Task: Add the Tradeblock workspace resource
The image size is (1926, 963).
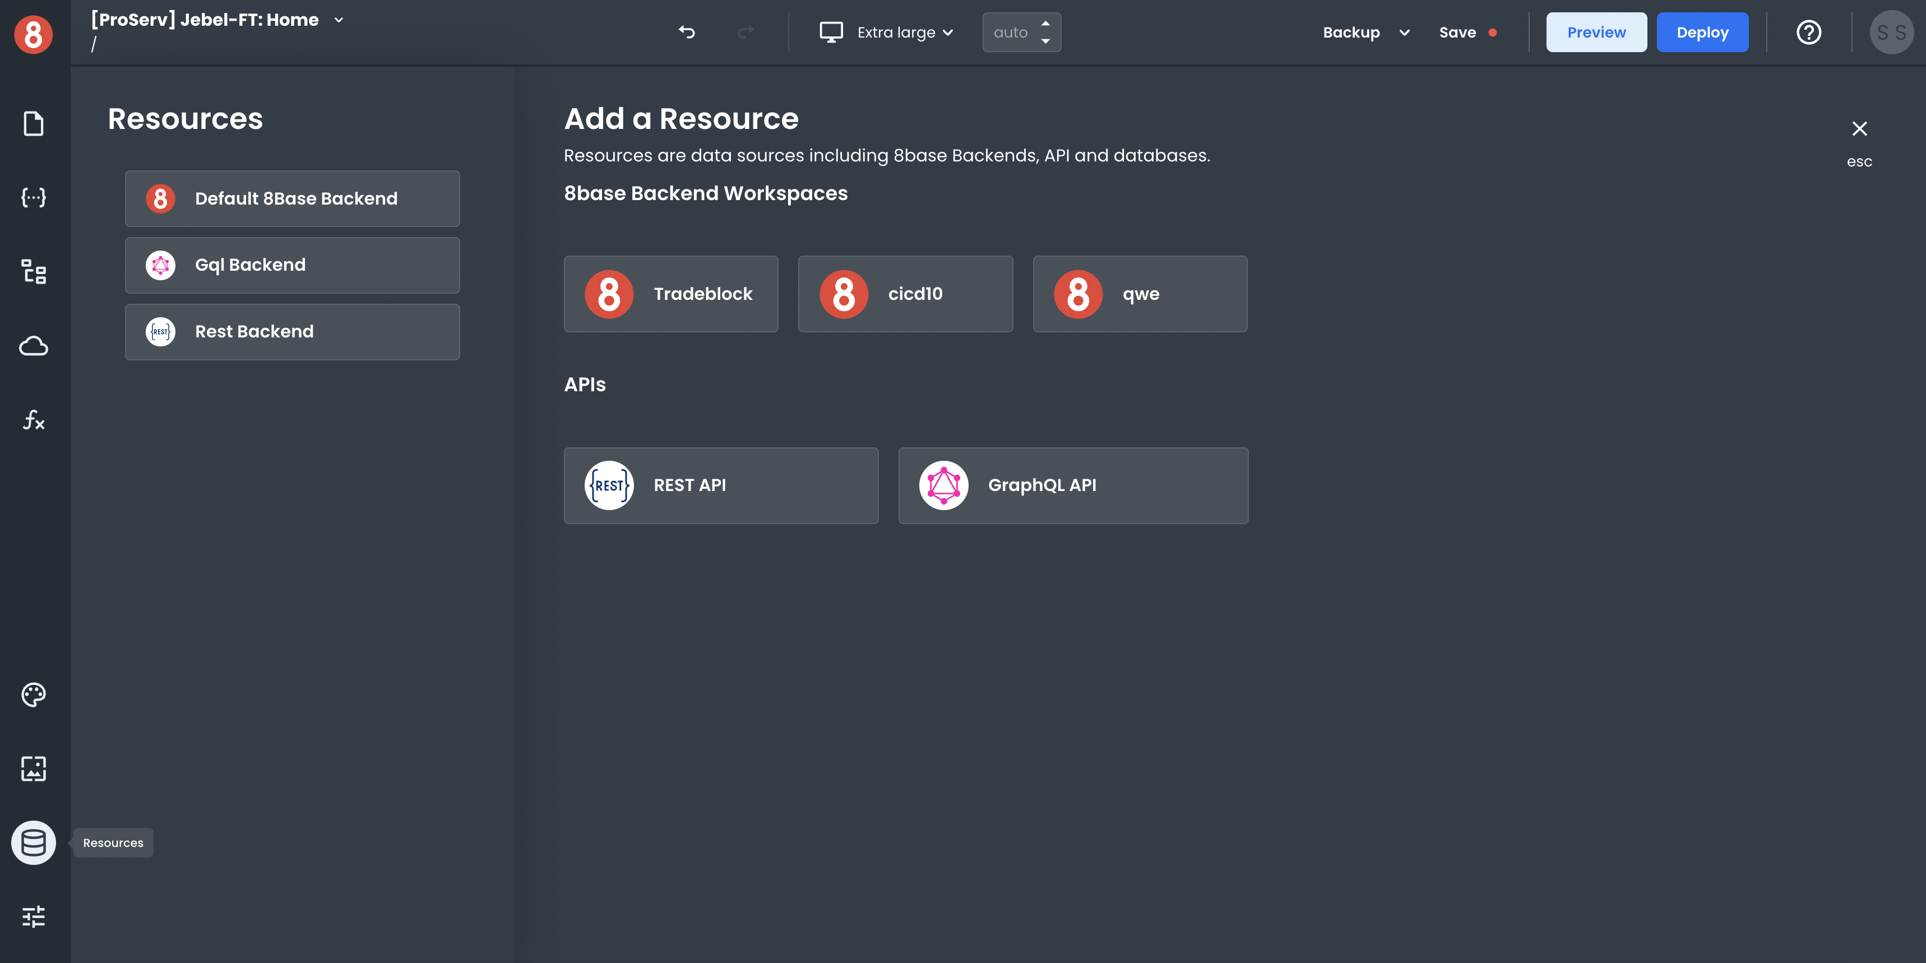Action: click(670, 294)
